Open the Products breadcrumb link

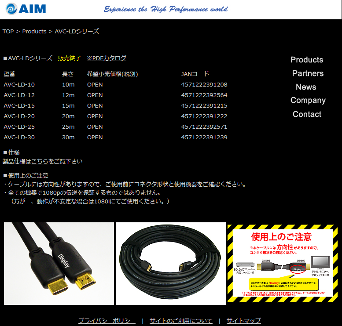pos(34,31)
